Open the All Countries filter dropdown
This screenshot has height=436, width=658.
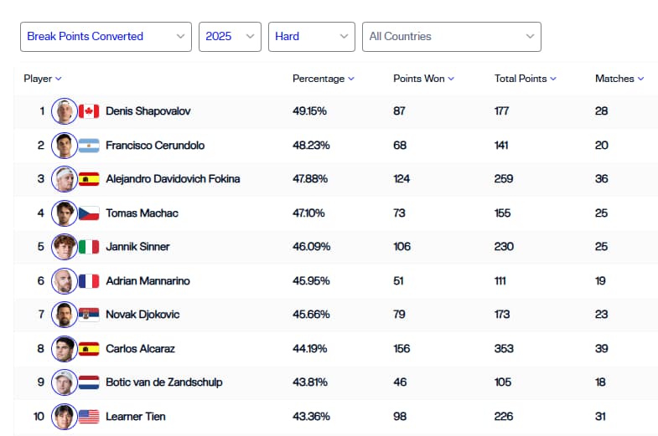coord(451,37)
